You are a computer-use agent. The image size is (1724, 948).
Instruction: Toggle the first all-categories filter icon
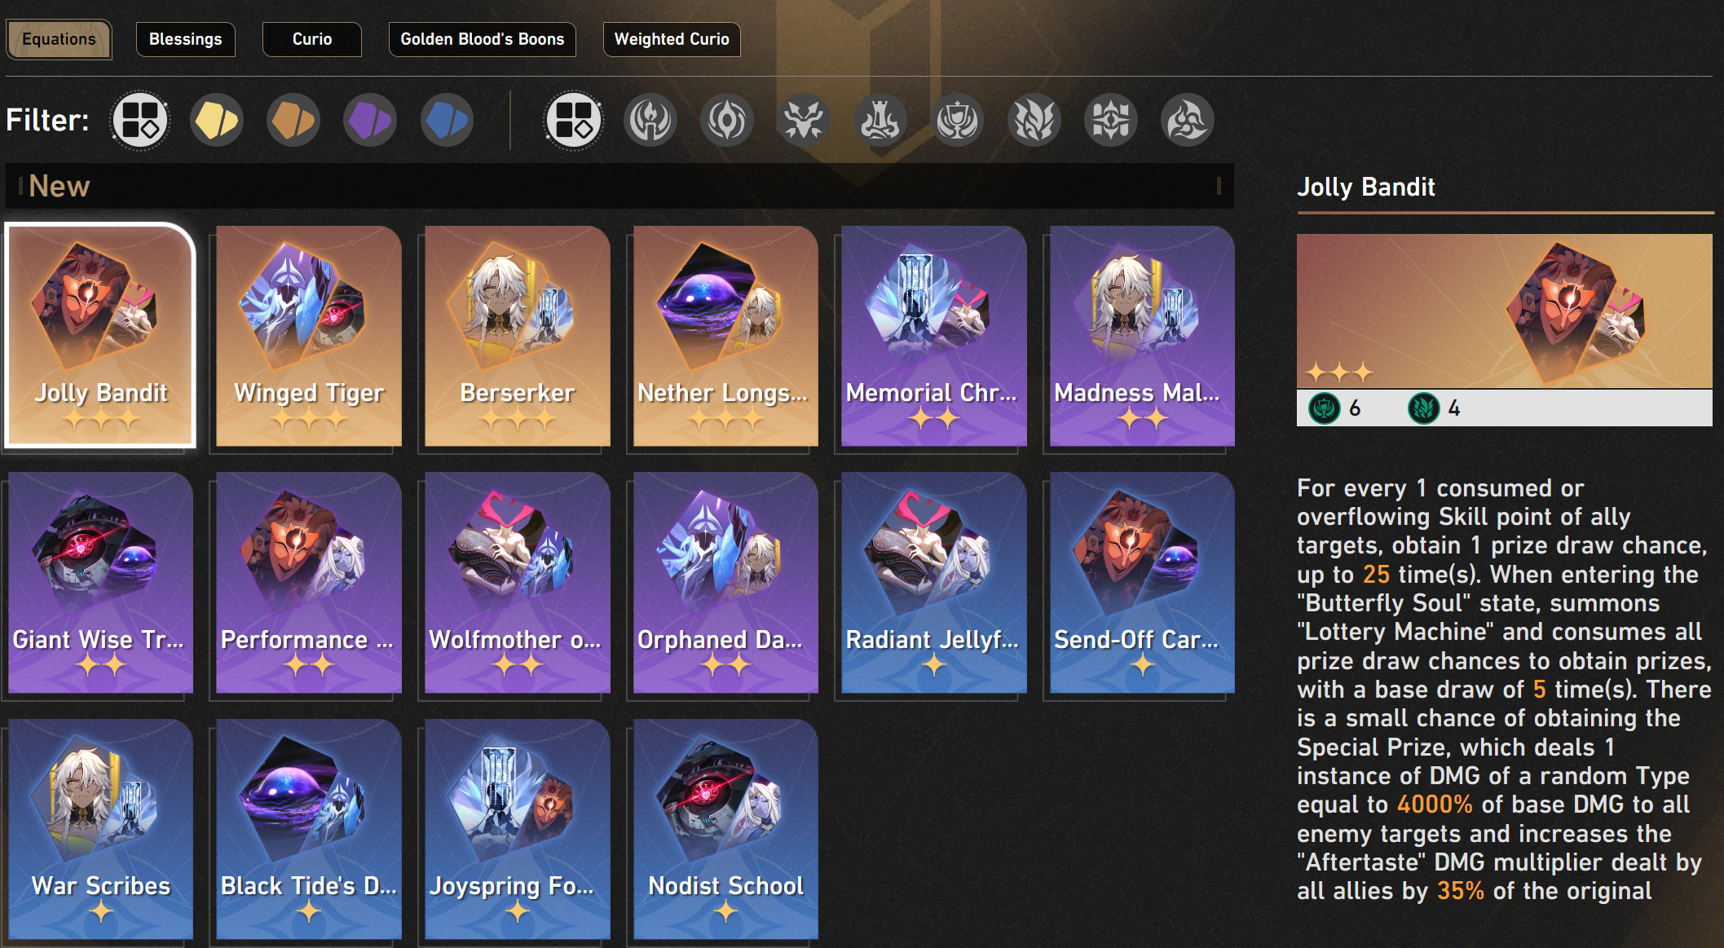pyautogui.click(x=140, y=120)
